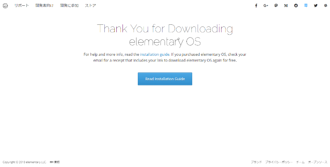Go to 開発者向け in navigation
This screenshot has width=330, height=167.
pyautogui.click(x=45, y=6)
